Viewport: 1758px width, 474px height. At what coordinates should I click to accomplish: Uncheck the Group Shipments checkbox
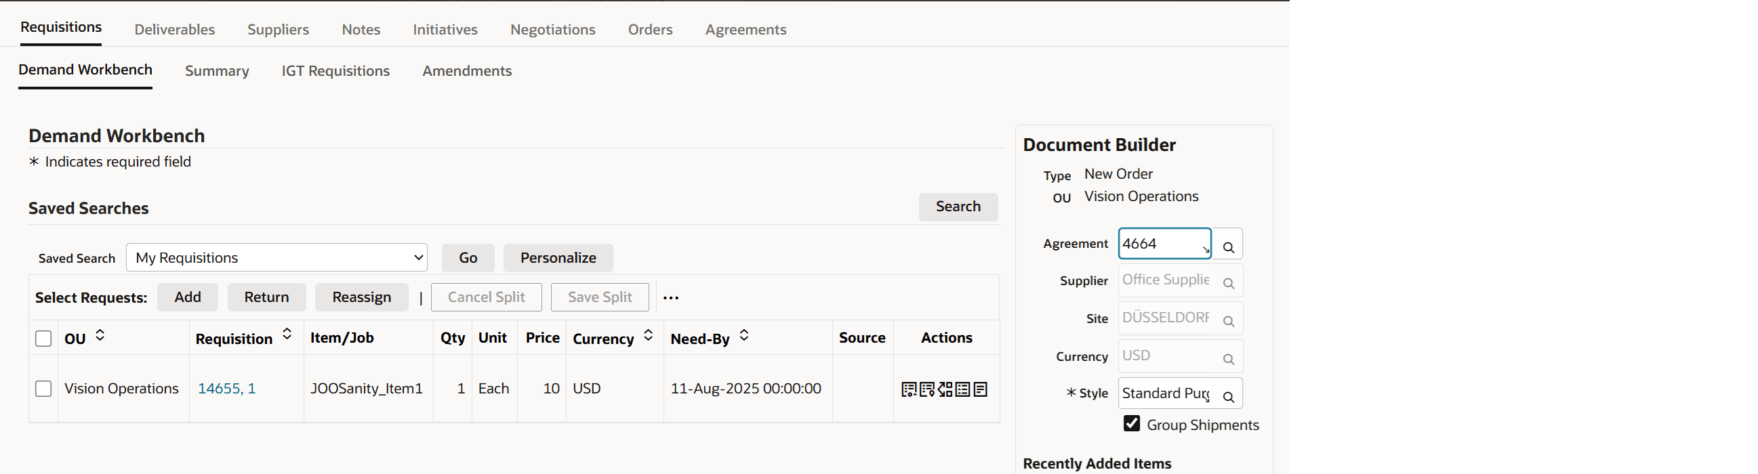pos(1131,423)
